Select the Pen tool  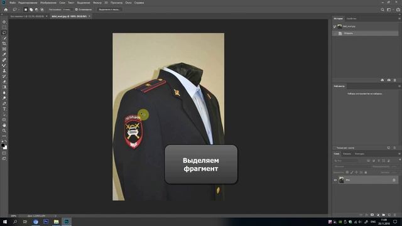pos(4,104)
